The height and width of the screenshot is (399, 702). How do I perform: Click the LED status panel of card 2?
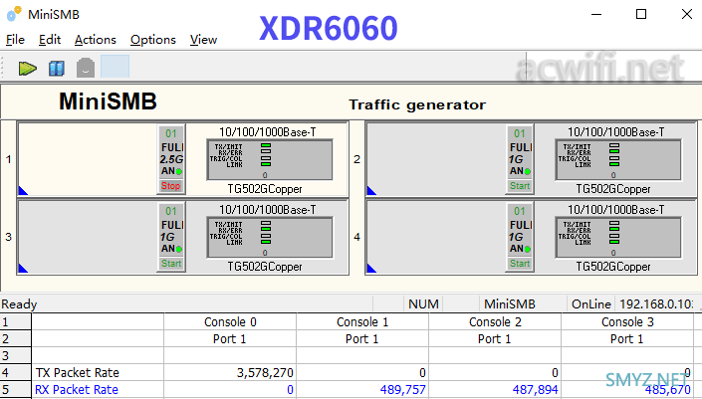point(618,159)
